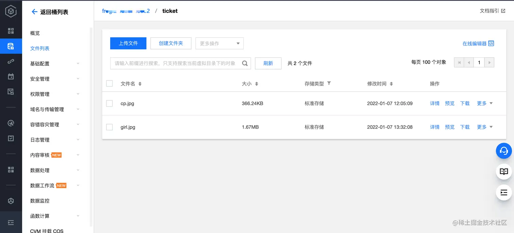Expand 日志管理 section
514x233 pixels.
coord(78,140)
